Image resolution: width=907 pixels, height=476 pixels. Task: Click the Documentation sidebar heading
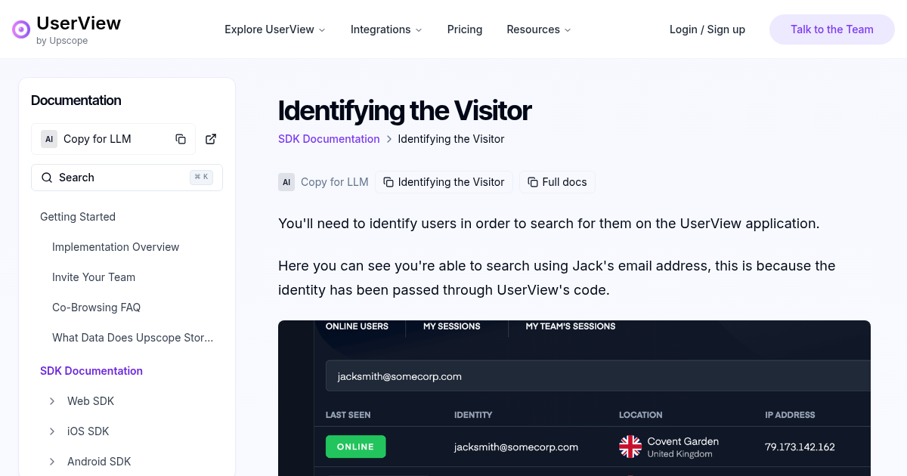coord(76,100)
